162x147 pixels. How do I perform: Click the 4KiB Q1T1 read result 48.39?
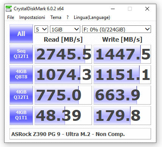tap(63, 116)
